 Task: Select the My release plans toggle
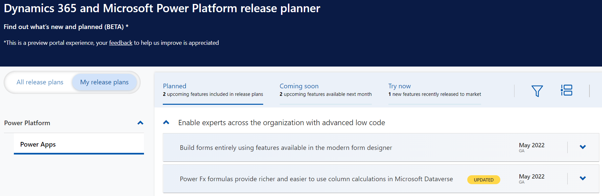104,82
